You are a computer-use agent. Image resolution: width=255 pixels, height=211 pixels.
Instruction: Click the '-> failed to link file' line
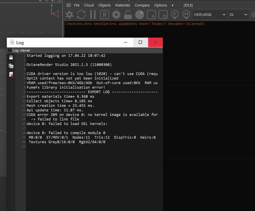tap(55, 119)
